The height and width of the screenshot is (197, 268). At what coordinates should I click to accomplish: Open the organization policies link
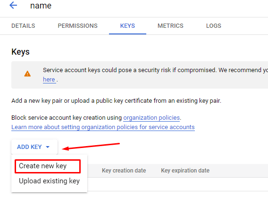(151, 118)
